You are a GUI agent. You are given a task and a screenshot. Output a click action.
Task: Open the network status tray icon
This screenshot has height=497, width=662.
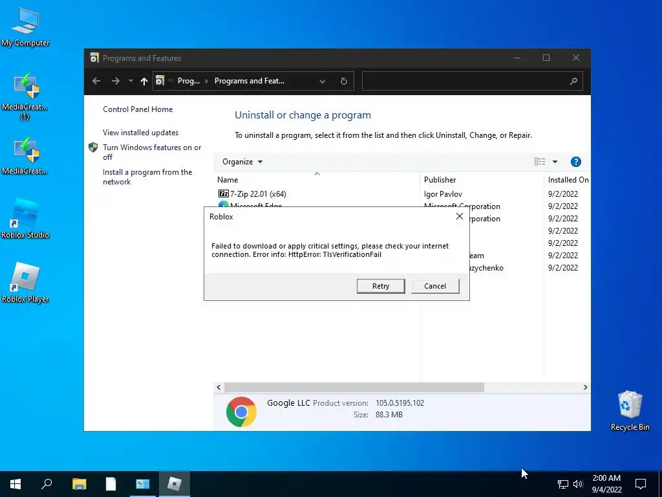click(x=563, y=484)
